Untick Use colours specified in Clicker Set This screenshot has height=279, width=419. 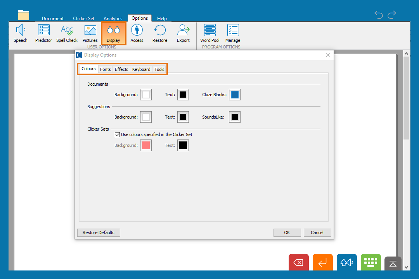point(118,135)
